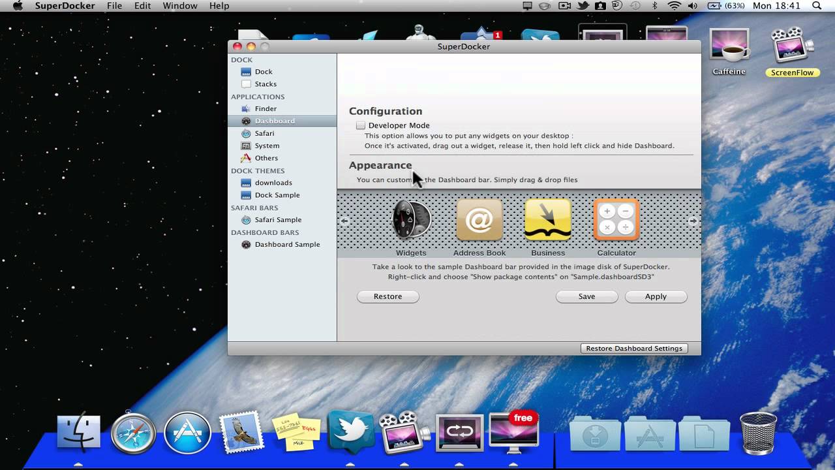Open Spotlight search magnifier

pyautogui.click(x=817, y=6)
